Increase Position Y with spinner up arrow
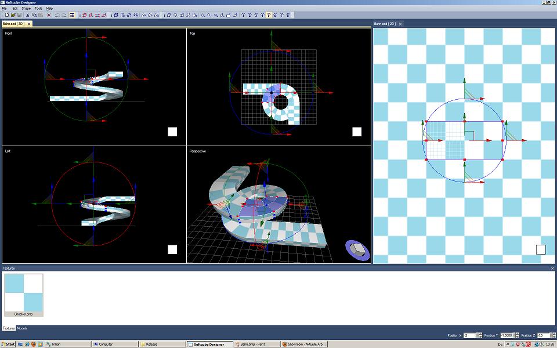This screenshot has height=348, width=557. [517, 334]
